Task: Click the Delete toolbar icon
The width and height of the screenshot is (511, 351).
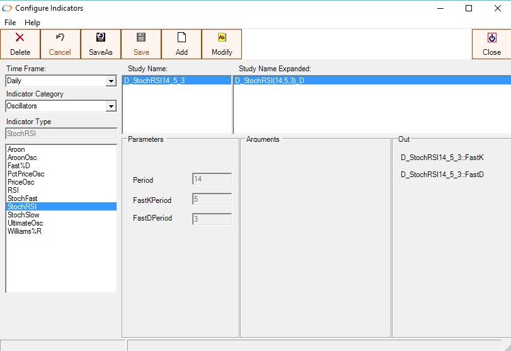Action: coord(20,38)
